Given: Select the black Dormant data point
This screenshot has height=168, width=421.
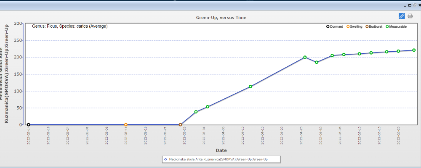Looking at the screenshot, I should [x=28, y=125].
